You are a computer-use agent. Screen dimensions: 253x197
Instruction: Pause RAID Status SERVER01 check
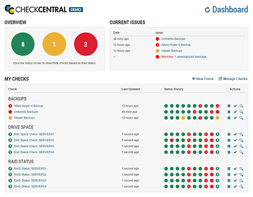[229, 169]
